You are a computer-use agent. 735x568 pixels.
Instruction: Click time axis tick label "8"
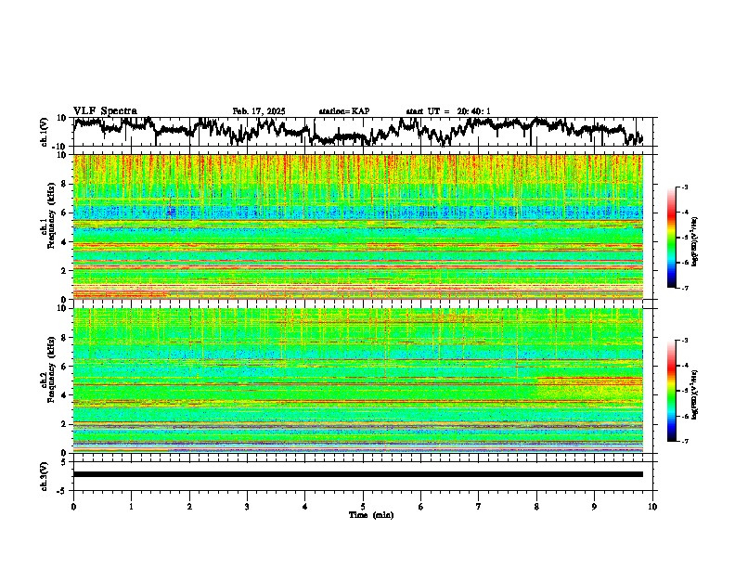pyautogui.click(x=536, y=507)
